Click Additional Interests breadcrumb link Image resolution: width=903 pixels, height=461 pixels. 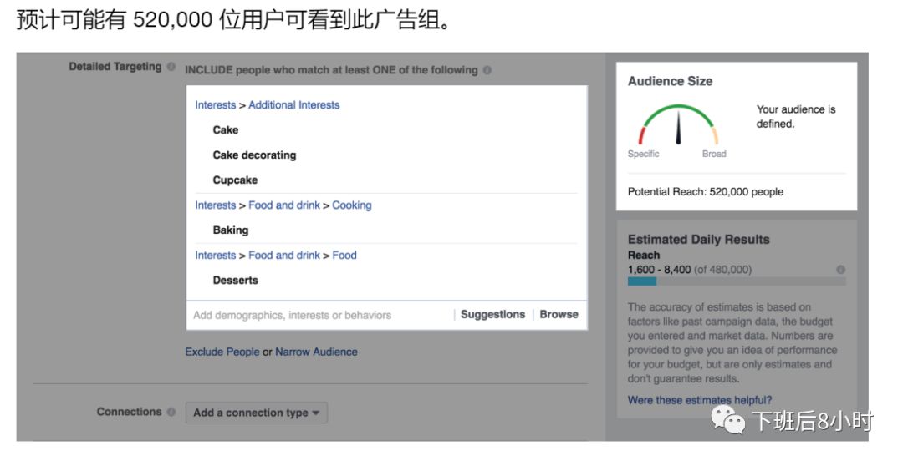tap(293, 104)
